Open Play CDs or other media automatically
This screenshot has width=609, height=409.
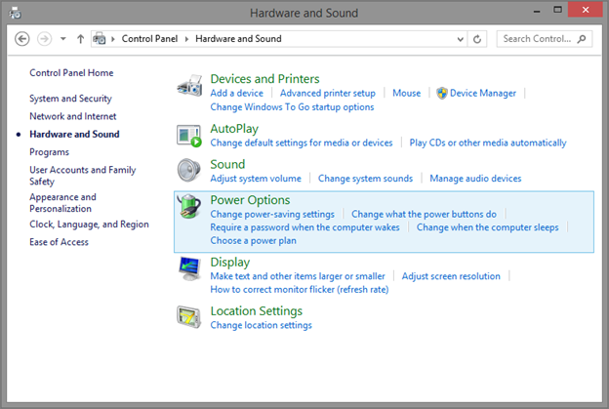click(x=488, y=143)
